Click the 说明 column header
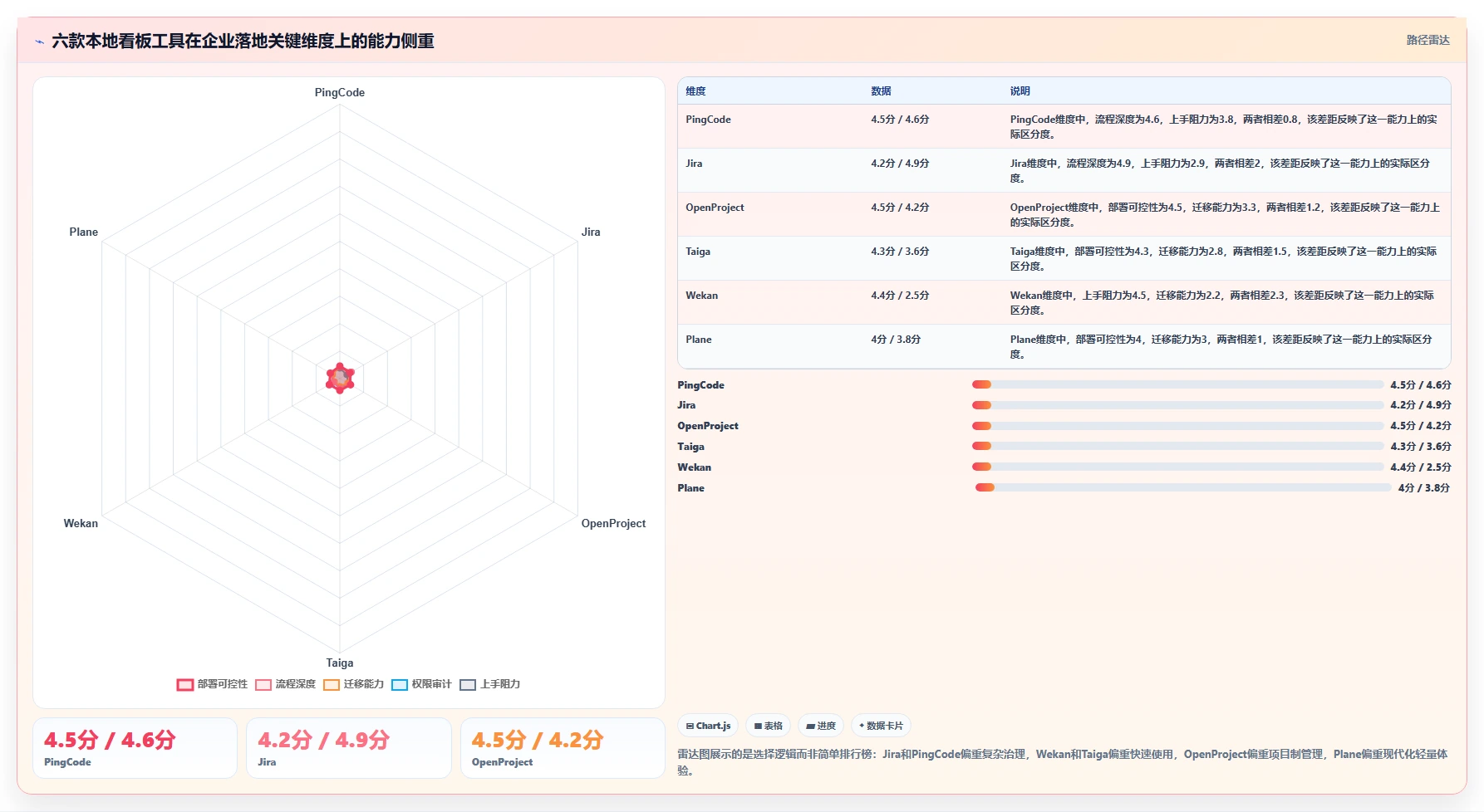The height and width of the screenshot is (812, 1484). click(1020, 91)
